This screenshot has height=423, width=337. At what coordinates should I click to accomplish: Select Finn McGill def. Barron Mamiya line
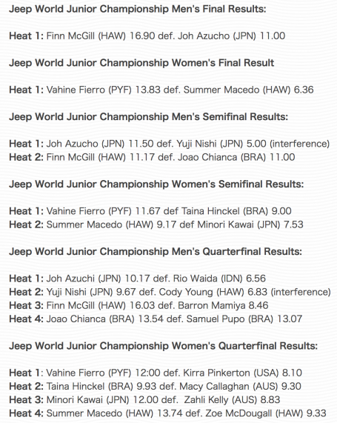pos(139,305)
